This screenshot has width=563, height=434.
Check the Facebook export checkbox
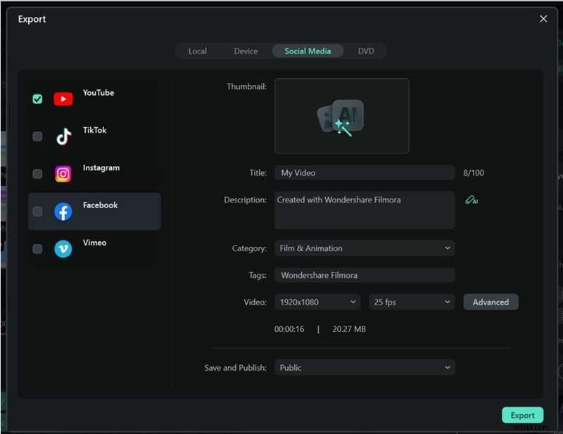[x=37, y=211]
